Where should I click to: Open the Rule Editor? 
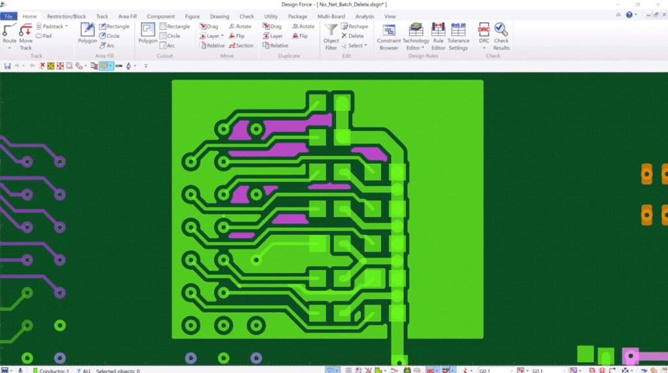click(x=438, y=37)
